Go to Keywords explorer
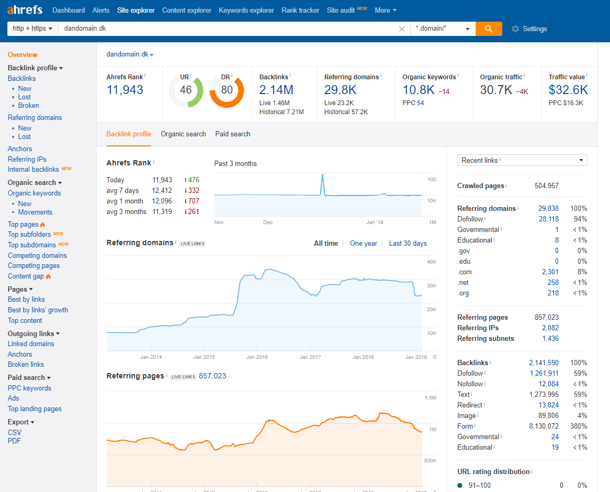 click(246, 11)
